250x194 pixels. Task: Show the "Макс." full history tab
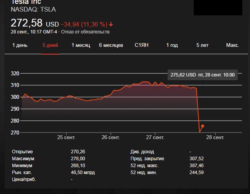(x=233, y=45)
